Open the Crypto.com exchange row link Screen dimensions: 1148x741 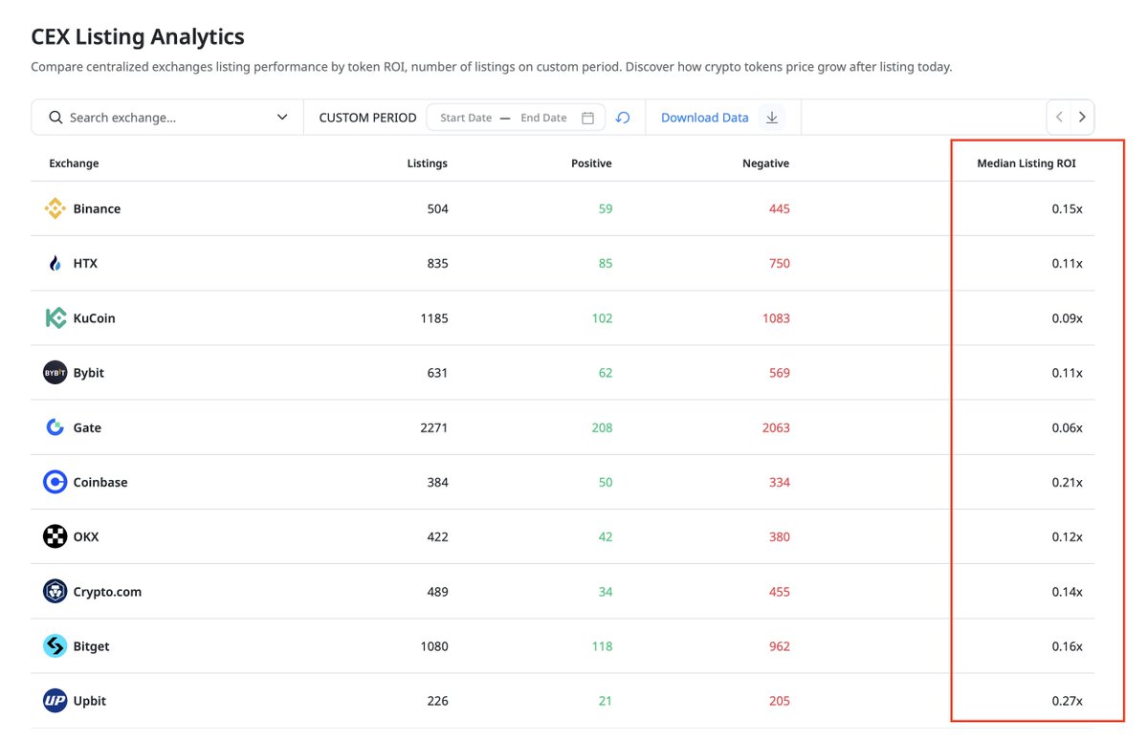click(107, 592)
